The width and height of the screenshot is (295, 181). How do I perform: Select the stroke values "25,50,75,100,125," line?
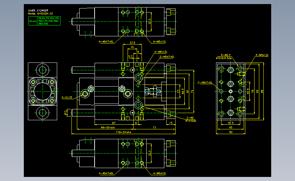49,18
